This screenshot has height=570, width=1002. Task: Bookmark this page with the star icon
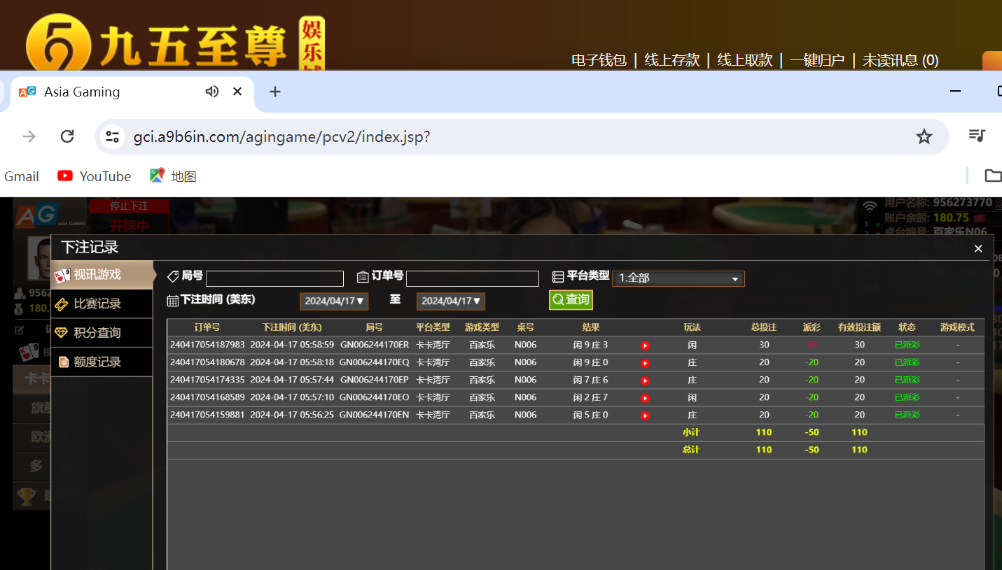point(924,136)
